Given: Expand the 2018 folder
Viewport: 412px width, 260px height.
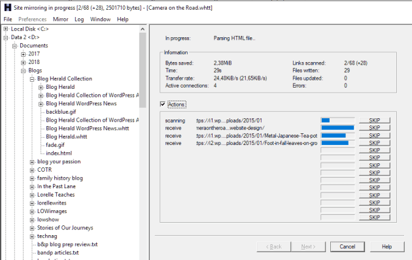Looking at the screenshot, I should point(23,63).
